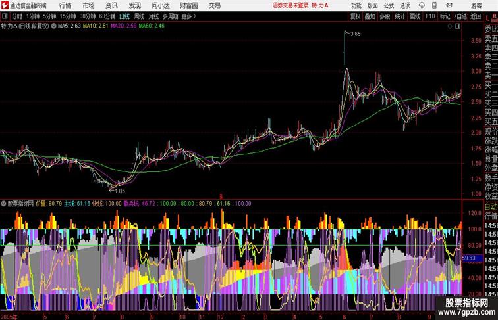Open the mail envelope icon
This screenshot has height=320, width=498.
[x=449, y=5]
